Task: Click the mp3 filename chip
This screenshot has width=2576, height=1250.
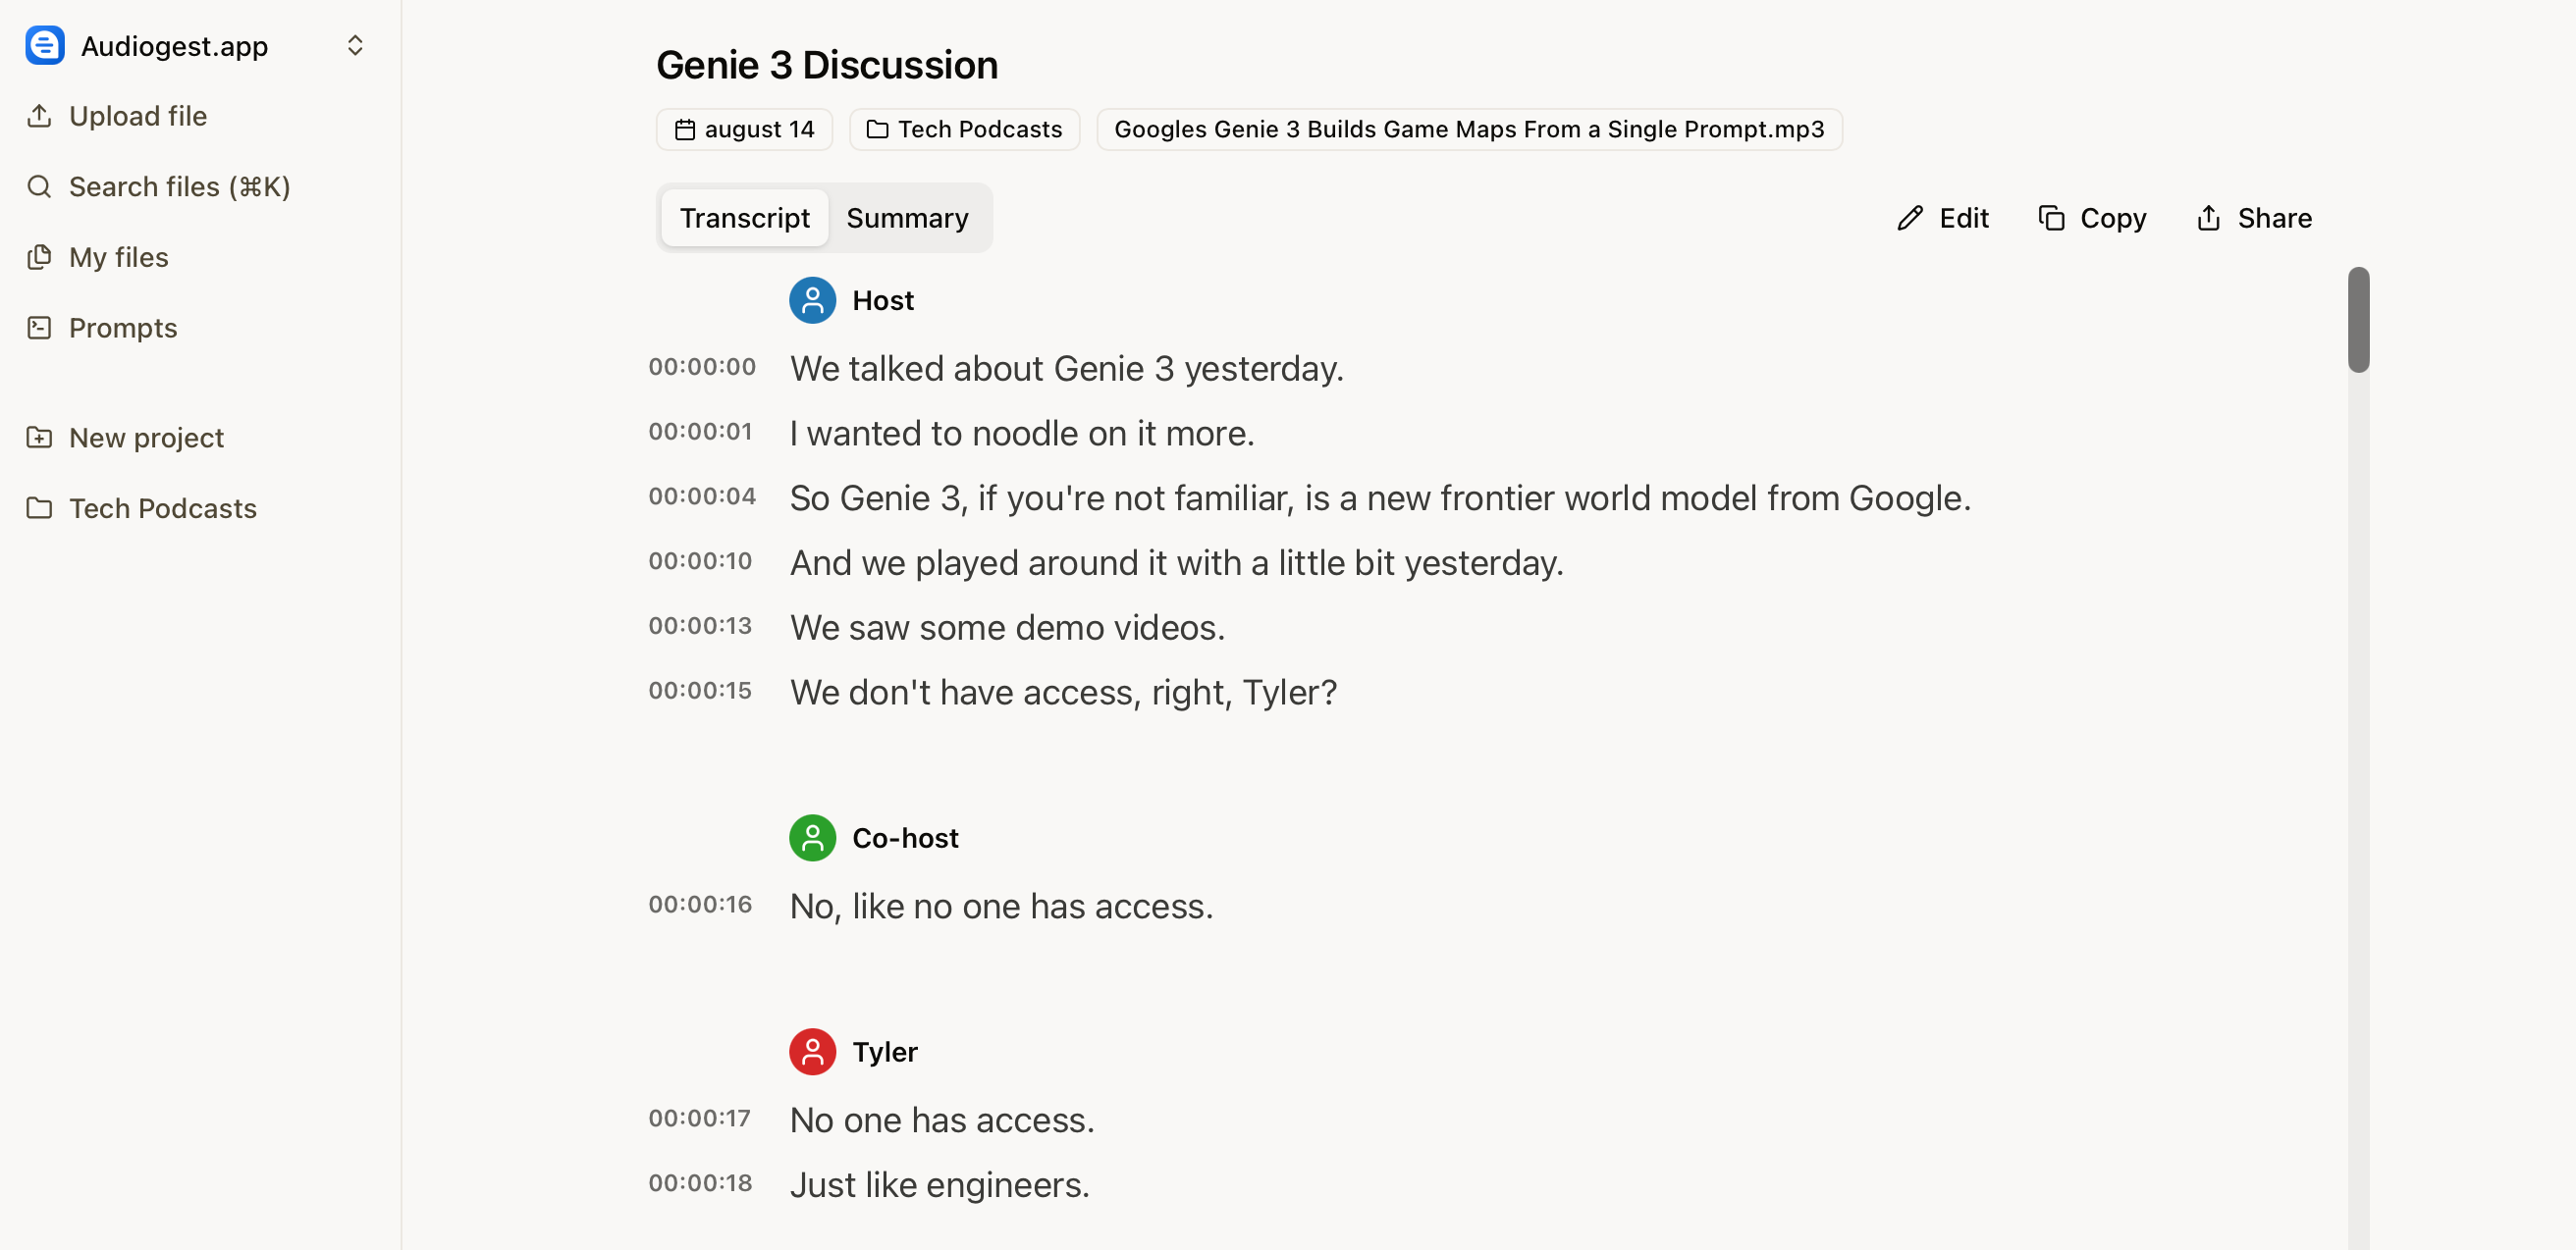Action: coord(1468,130)
